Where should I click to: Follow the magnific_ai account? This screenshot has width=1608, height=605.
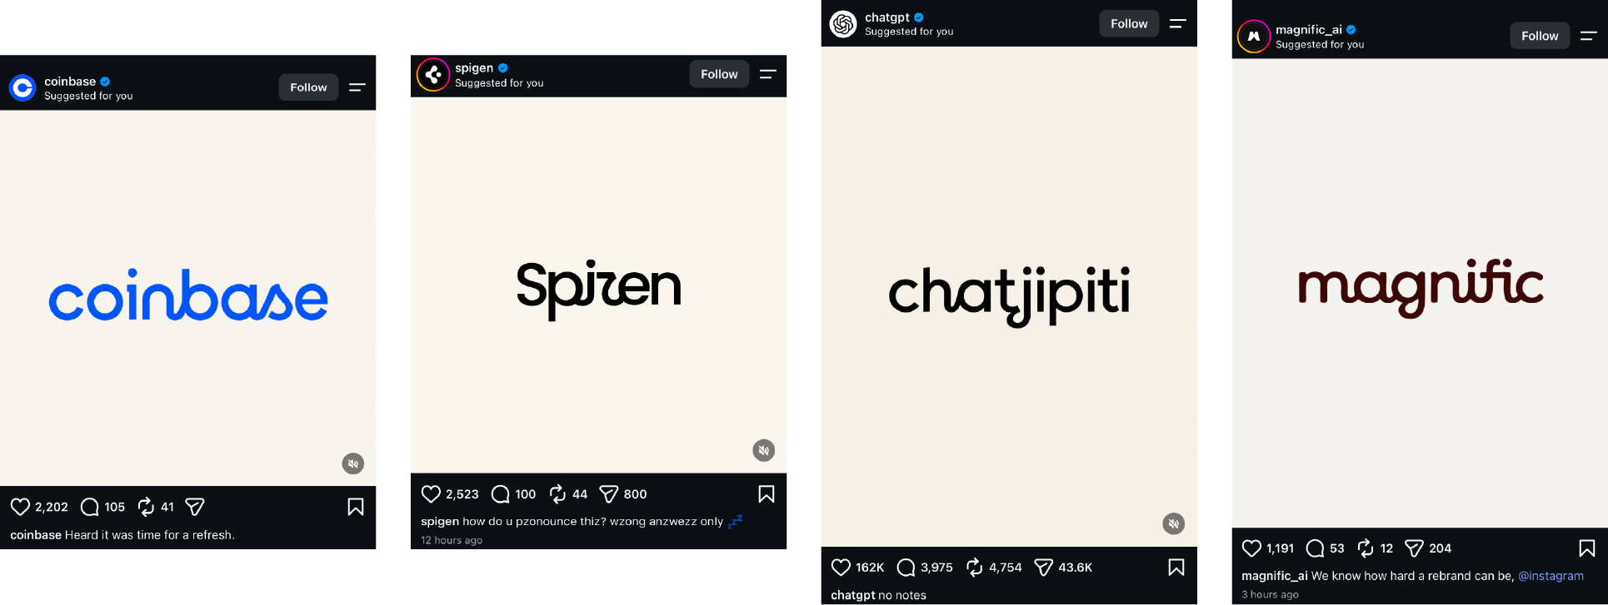click(1540, 36)
